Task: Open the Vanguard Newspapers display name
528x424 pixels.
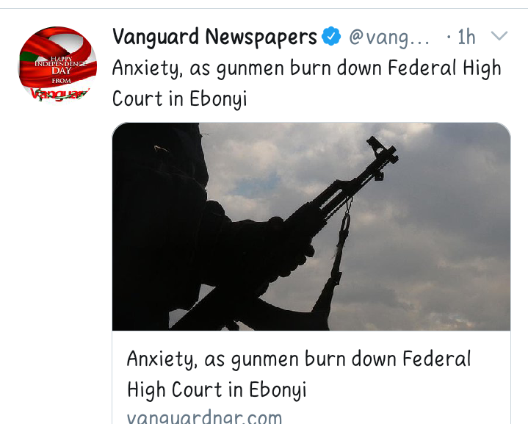Action: tap(214, 37)
